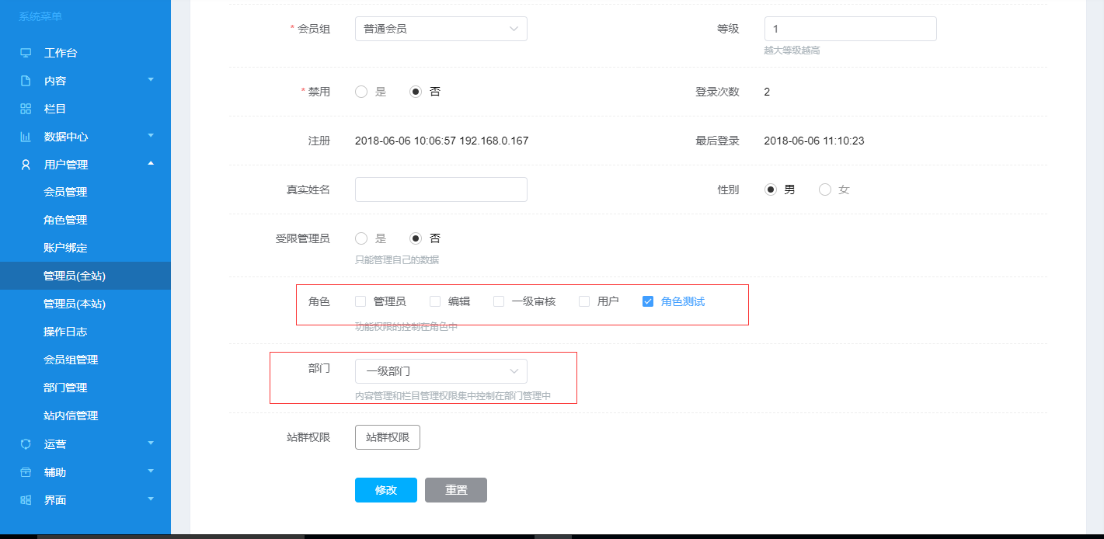1104x539 pixels.
Task: Click the 运营 sidebar icon
Action: tap(26, 444)
